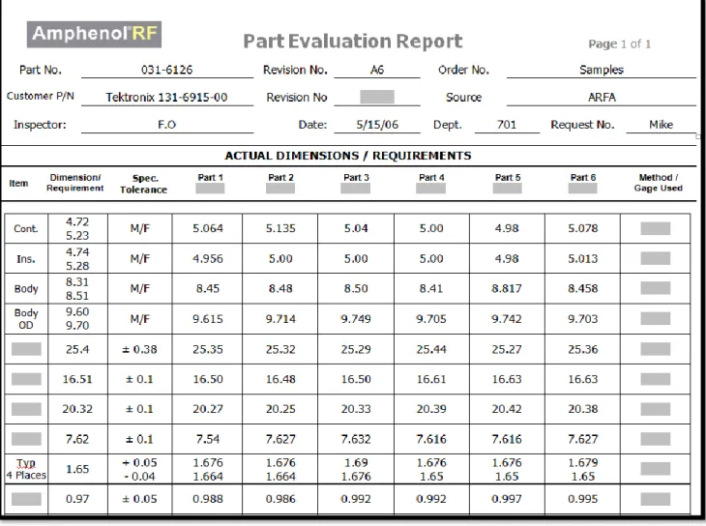The image size is (706, 526).
Task: Select the '7.62' dimension cell
Action: (x=77, y=439)
